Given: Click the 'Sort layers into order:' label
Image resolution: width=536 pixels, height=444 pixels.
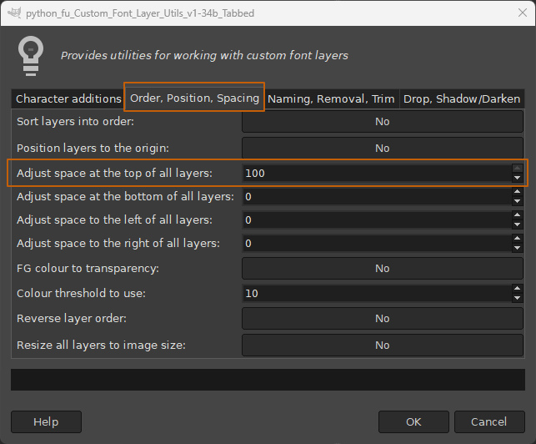Looking at the screenshot, I should point(75,122).
